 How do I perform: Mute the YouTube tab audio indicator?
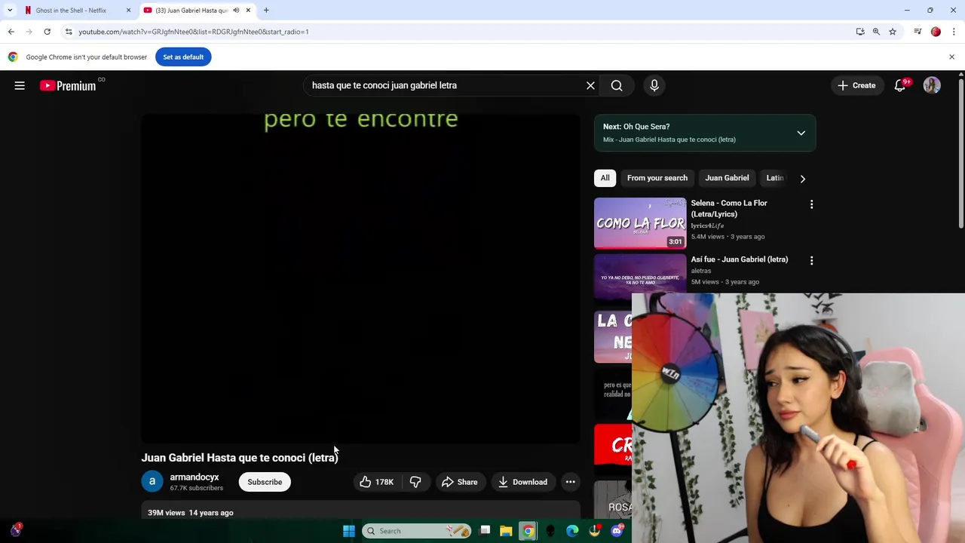(236, 10)
